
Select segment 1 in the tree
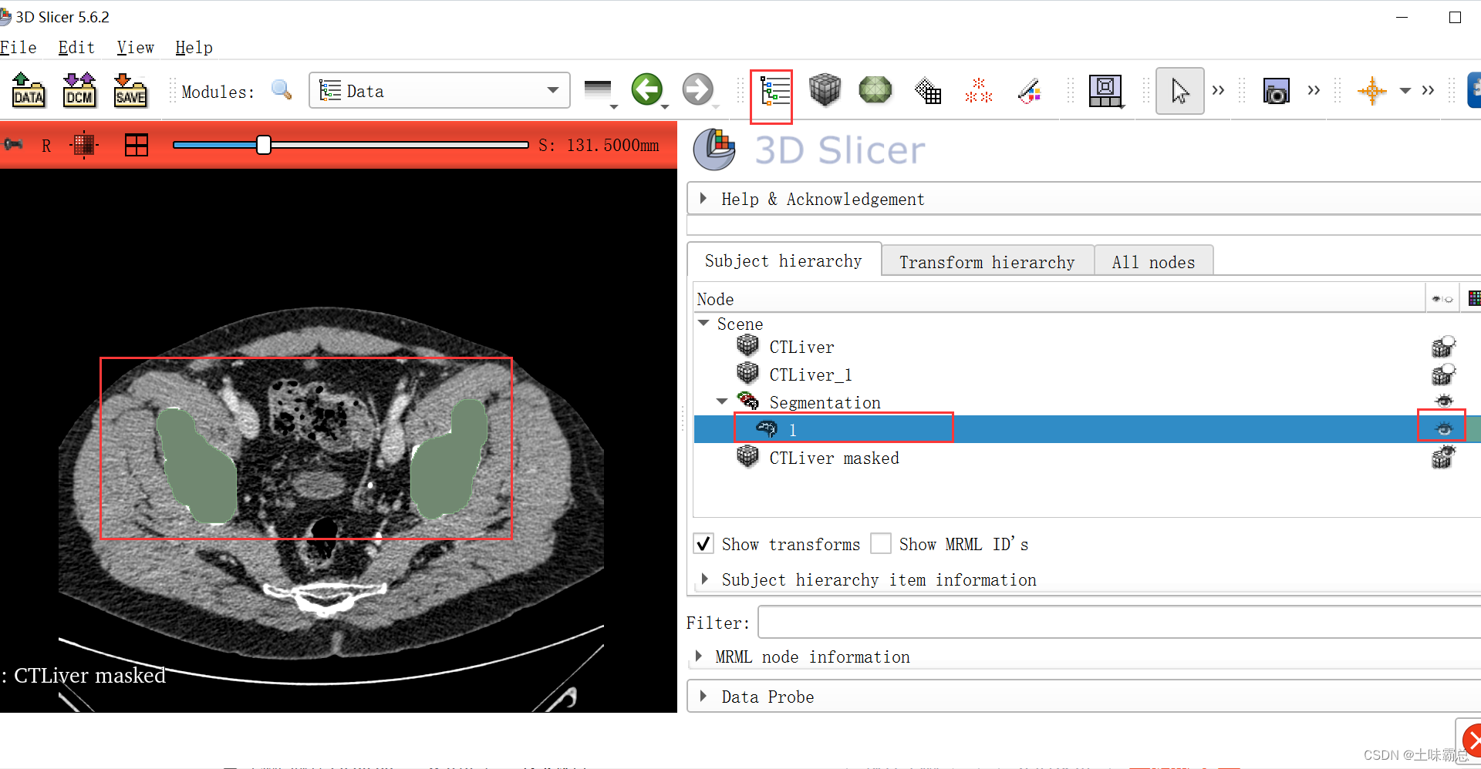click(792, 430)
